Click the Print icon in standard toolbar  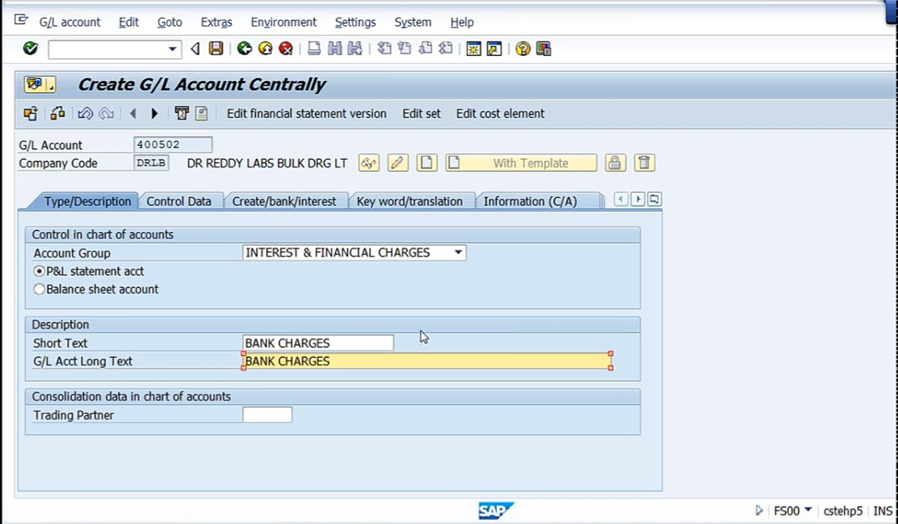pyautogui.click(x=314, y=48)
